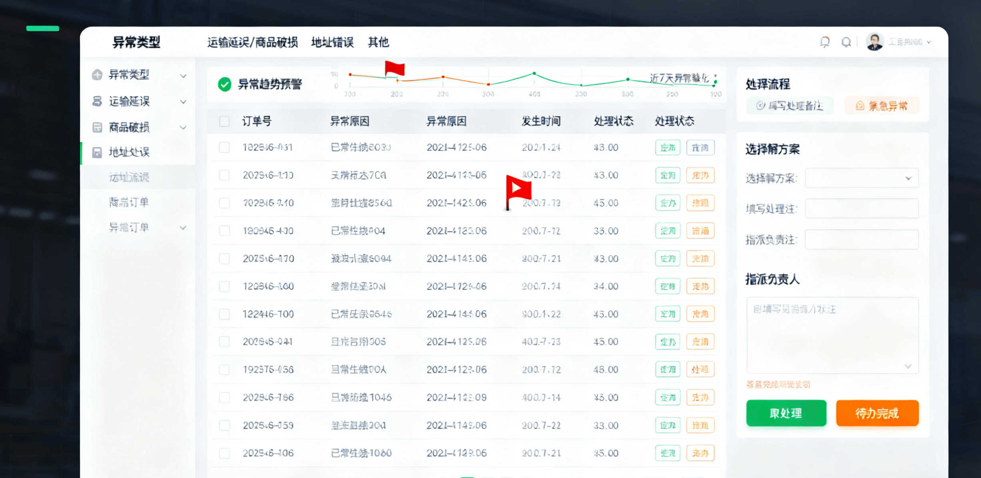Click the green check icon beside 异常趋势预警
The width and height of the screenshot is (981, 478).
[225, 84]
